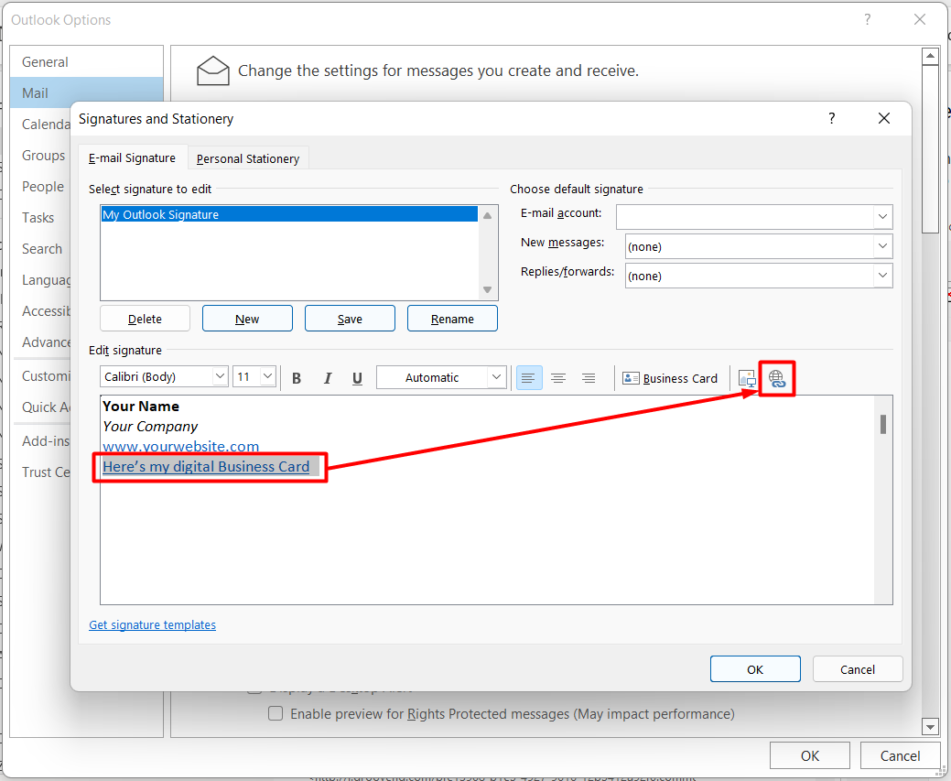Delete the selected signature
951x781 pixels.
pyautogui.click(x=145, y=319)
